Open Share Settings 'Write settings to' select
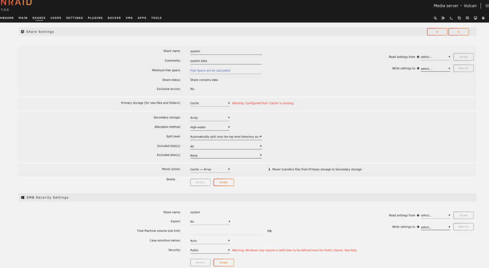Viewport: 489px width, 268px height. [435, 68]
